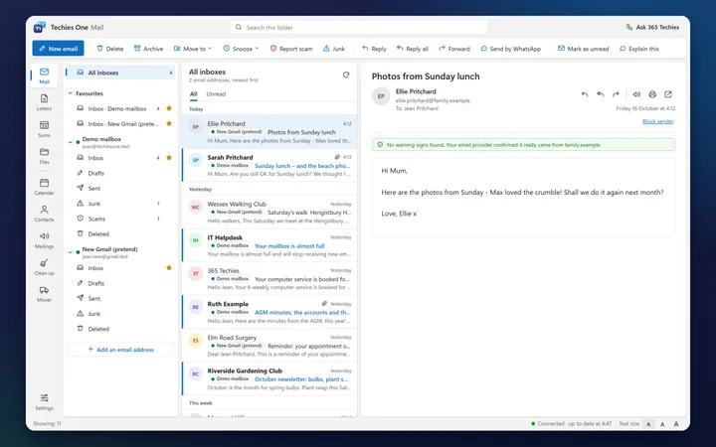Switch to the All tab
This screenshot has height=447, width=716.
coord(194,94)
